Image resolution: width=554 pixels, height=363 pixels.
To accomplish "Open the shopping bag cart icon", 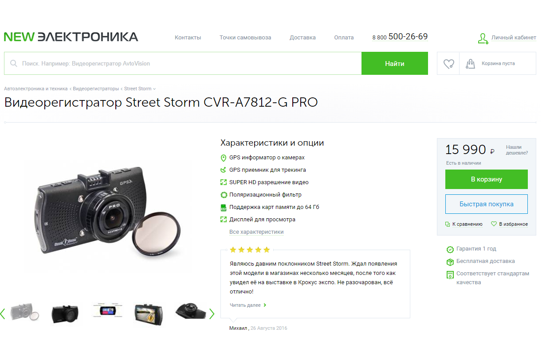I will 470,64.
